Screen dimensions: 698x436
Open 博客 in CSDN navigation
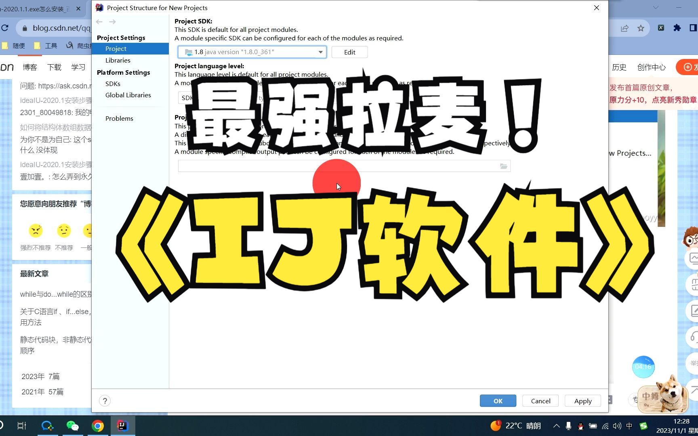(30, 67)
